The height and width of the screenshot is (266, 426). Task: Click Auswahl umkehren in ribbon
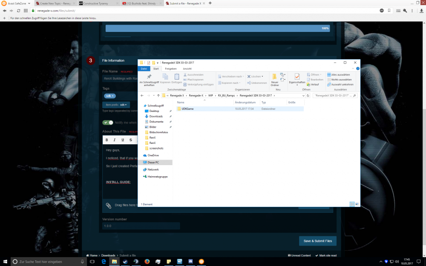pos(340,84)
